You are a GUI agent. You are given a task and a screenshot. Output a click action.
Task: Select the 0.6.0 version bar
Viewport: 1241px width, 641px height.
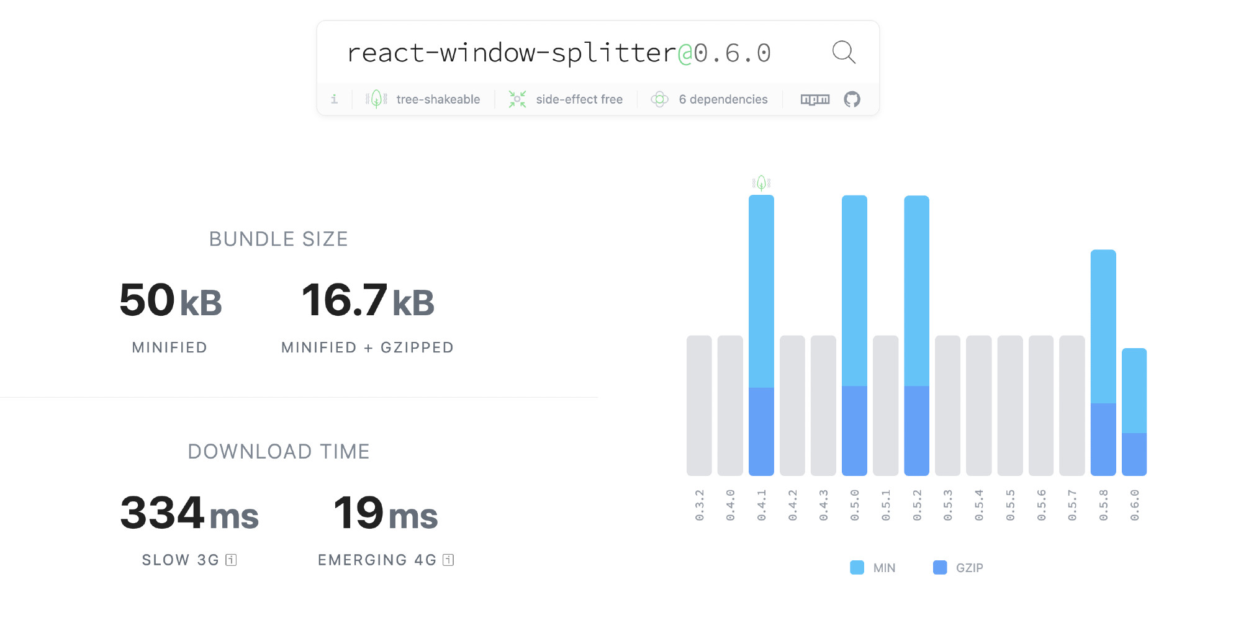pos(1134,412)
